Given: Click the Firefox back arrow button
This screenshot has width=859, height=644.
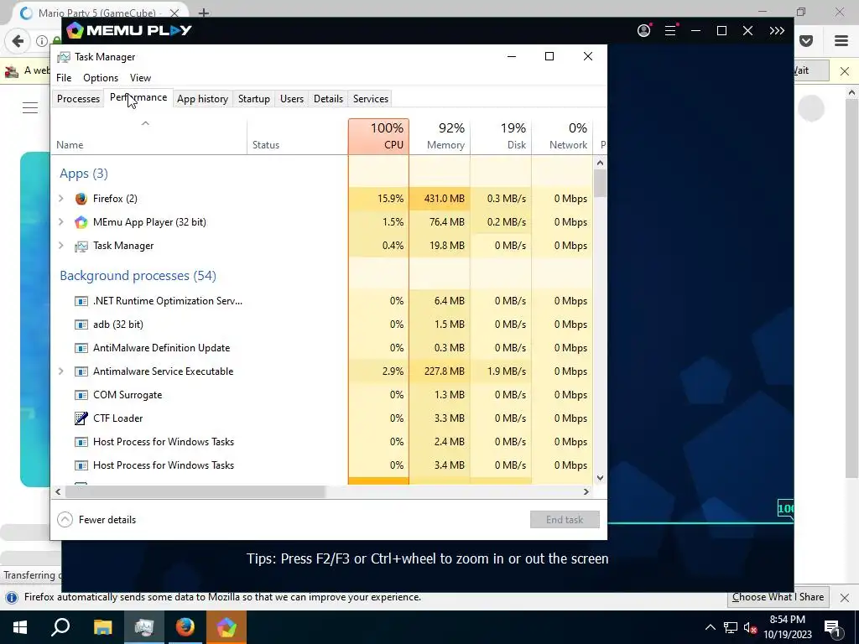Looking at the screenshot, I should click(x=18, y=41).
